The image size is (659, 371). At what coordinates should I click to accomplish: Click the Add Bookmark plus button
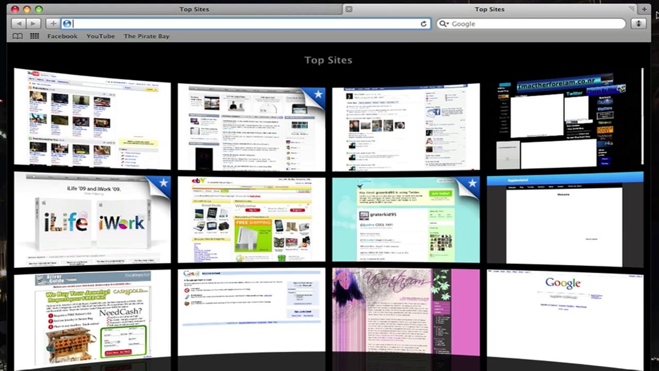click(53, 24)
